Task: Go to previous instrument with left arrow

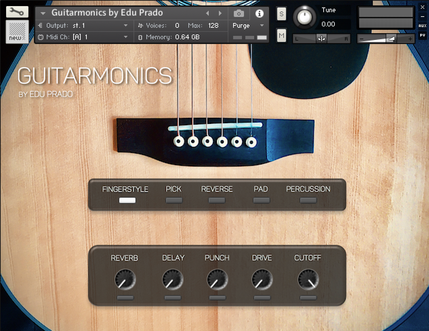Action: [x=208, y=14]
